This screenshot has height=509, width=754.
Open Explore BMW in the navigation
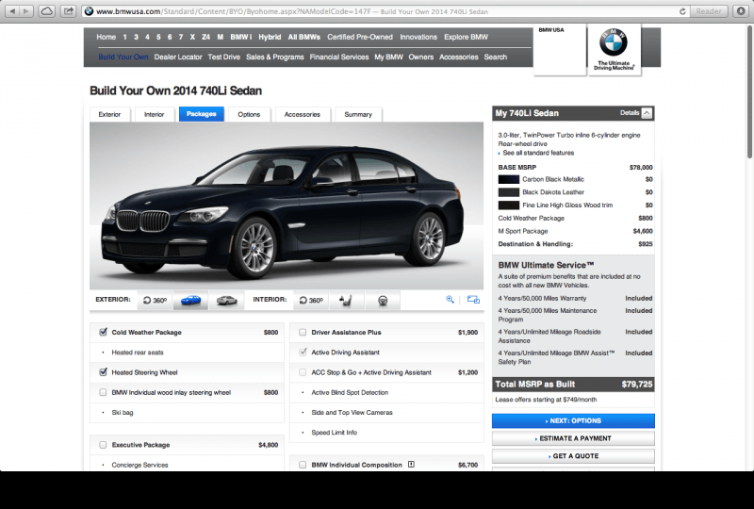tap(466, 37)
